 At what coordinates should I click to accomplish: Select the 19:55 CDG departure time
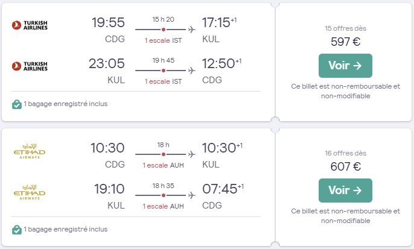click(x=108, y=22)
